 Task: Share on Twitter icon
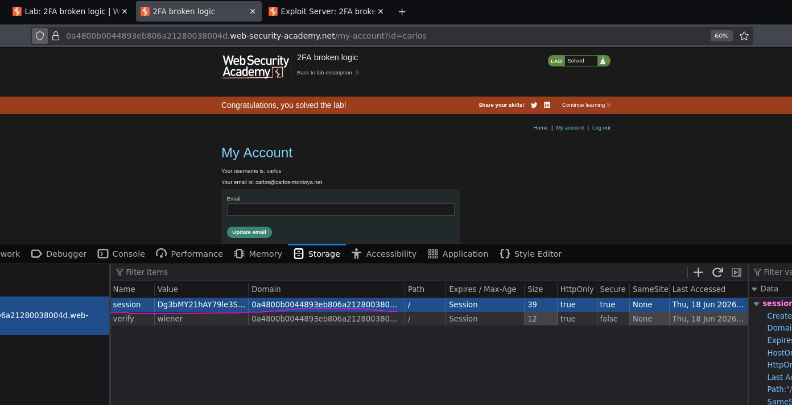[534, 105]
